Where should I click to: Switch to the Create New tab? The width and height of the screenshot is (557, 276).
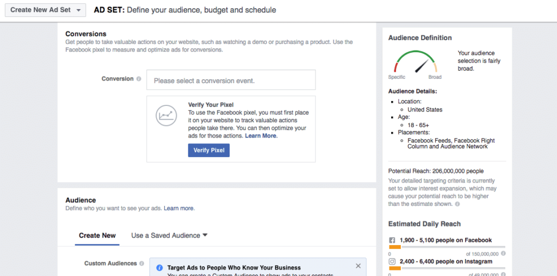(x=97, y=236)
